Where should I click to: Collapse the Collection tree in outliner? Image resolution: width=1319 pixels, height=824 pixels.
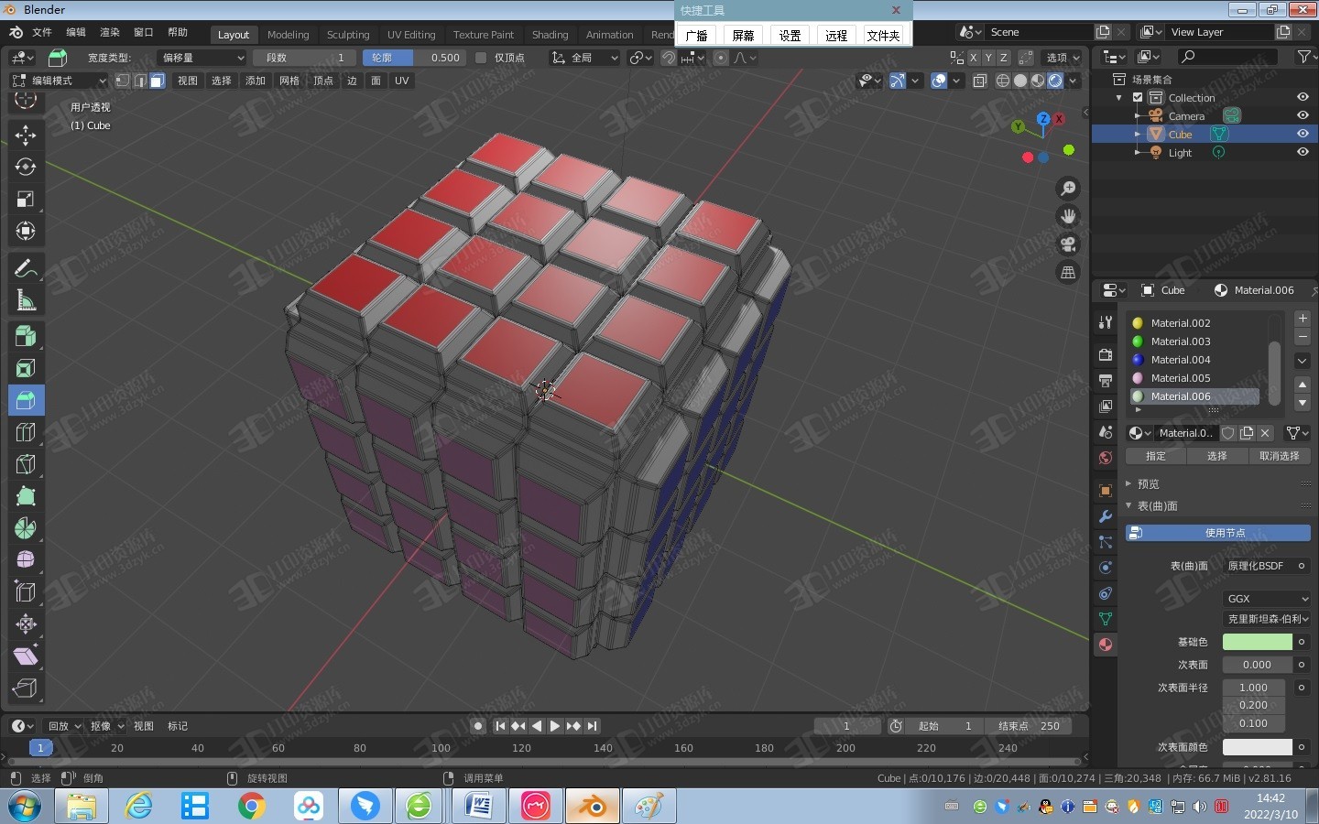[x=1119, y=98]
